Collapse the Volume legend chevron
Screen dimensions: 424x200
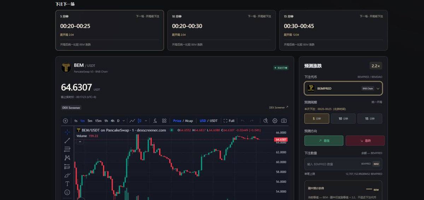click(80, 142)
